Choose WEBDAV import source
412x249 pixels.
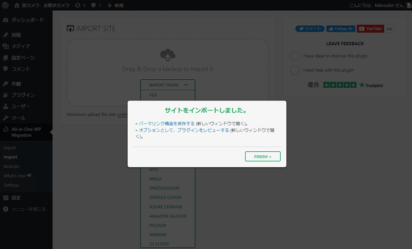click(x=158, y=235)
